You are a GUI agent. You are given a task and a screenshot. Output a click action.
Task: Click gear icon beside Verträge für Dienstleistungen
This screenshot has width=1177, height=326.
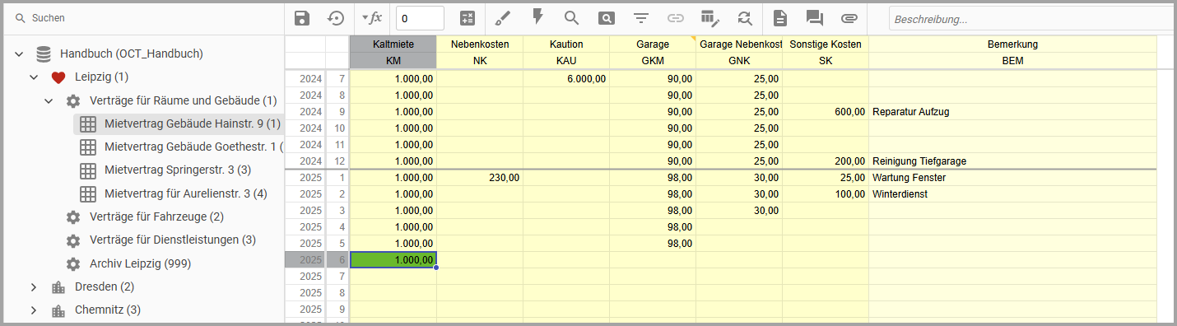73,240
